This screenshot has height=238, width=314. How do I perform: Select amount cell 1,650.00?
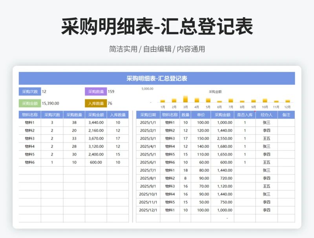pyautogui.click(x=223, y=154)
